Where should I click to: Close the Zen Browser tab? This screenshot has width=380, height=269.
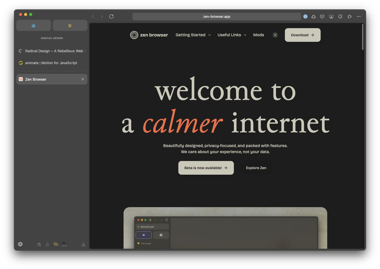tap(83, 79)
